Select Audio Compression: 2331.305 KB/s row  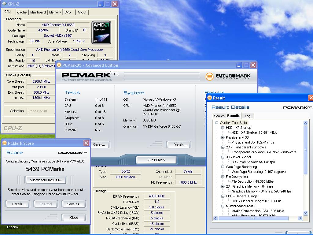click(x=258, y=211)
